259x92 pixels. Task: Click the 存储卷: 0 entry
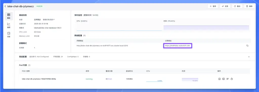click(x=87, y=57)
